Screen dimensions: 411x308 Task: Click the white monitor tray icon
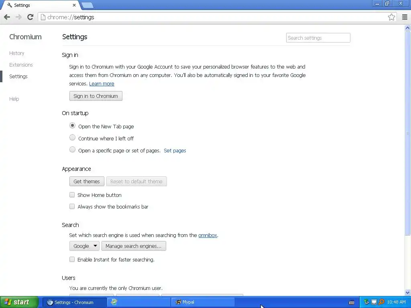click(x=374, y=302)
